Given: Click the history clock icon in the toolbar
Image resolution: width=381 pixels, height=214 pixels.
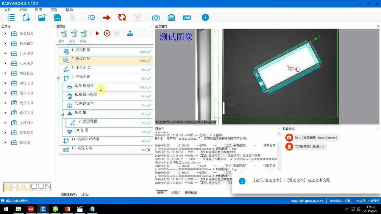Looking at the screenshot, I should pos(91,18).
